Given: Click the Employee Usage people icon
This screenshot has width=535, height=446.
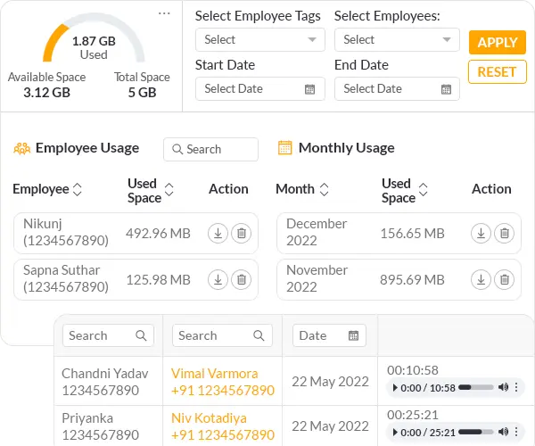Looking at the screenshot, I should point(21,149).
